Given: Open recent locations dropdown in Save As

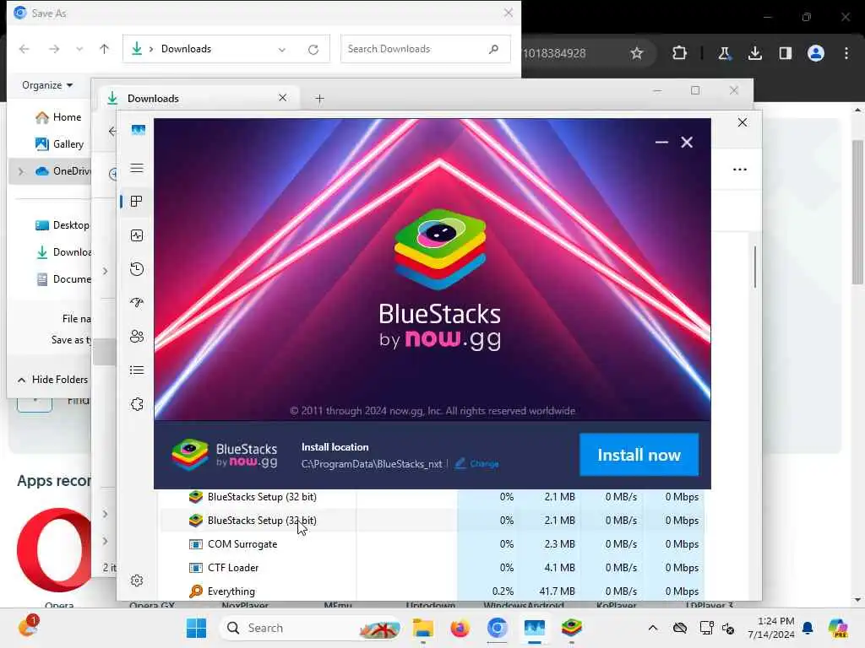Looking at the screenshot, I should 79,49.
